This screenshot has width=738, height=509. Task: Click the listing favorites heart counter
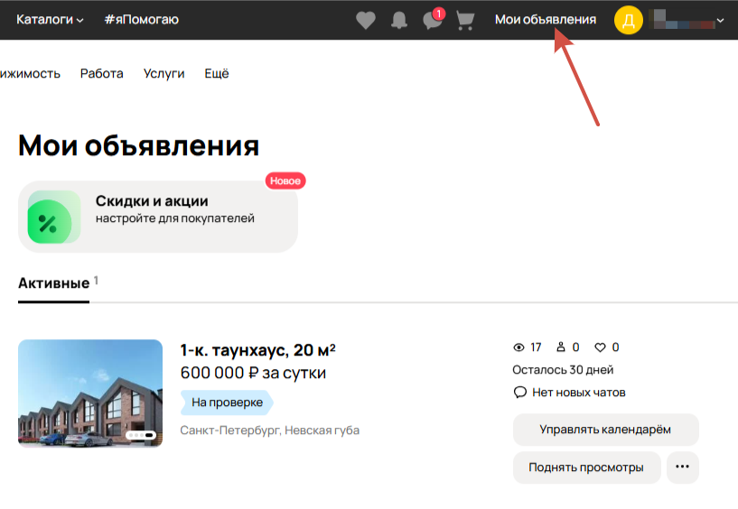[x=599, y=347]
